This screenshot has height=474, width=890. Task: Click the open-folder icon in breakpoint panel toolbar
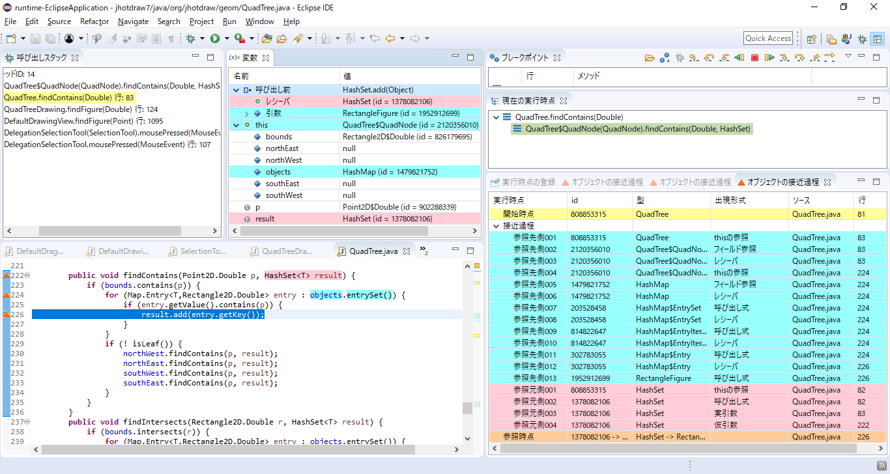pos(650,57)
